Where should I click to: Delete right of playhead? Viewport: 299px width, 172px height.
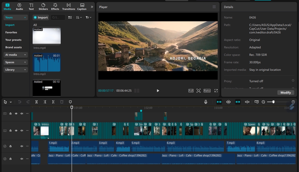pyautogui.click(x=53, y=102)
